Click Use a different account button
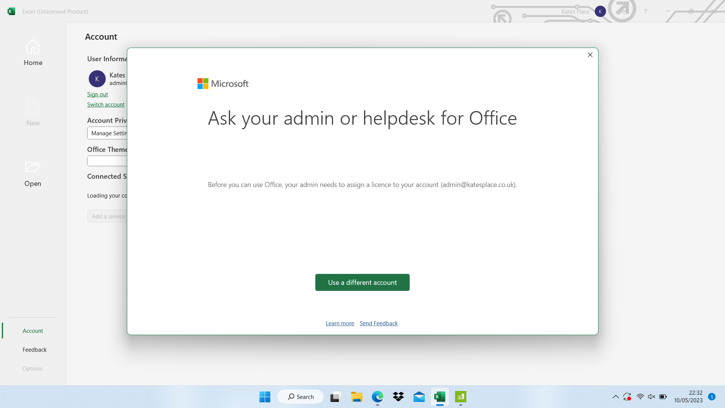 pyautogui.click(x=362, y=282)
